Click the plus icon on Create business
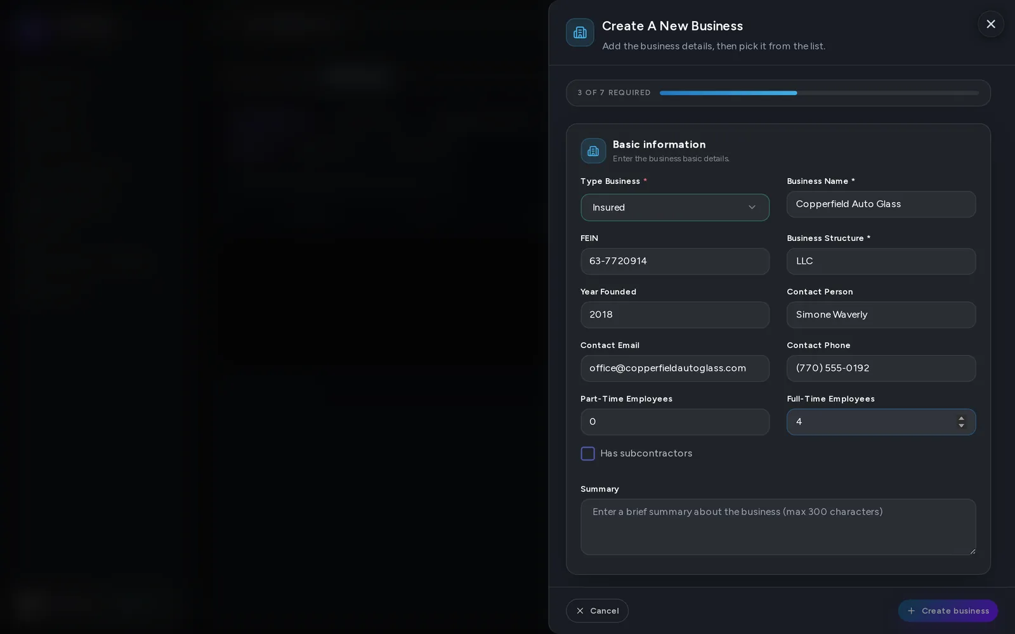This screenshot has width=1015, height=634. (911, 611)
